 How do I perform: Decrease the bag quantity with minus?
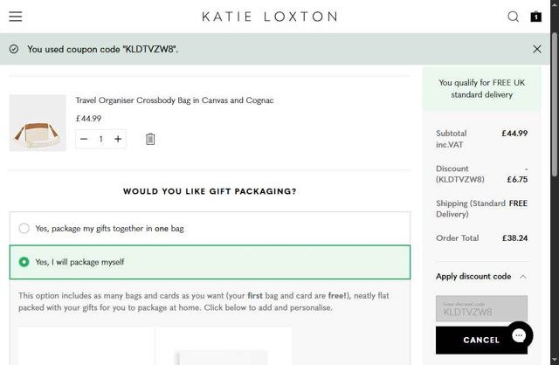coord(84,139)
